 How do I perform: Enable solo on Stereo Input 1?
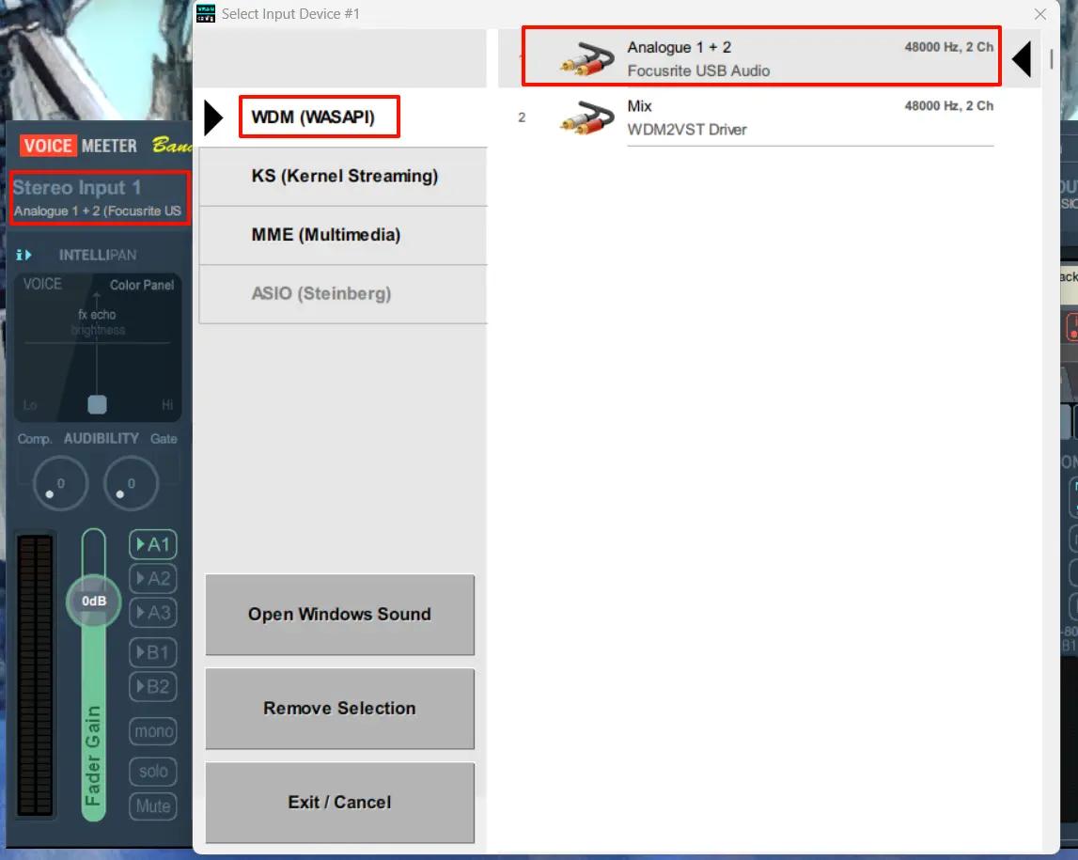(152, 772)
